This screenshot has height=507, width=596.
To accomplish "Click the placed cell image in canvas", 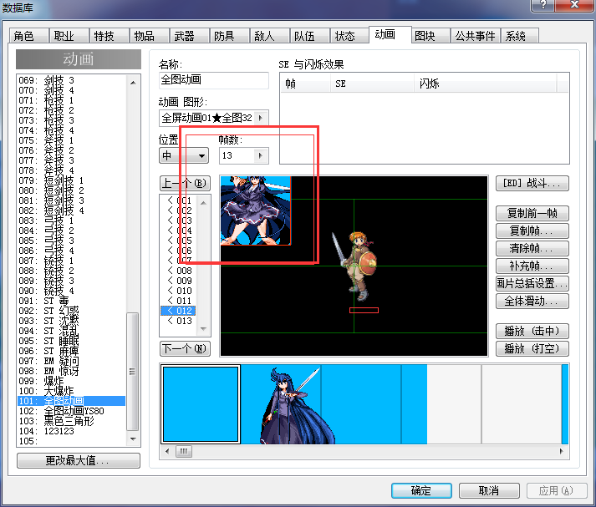I will pyautogui.click(x=256, y=210).
